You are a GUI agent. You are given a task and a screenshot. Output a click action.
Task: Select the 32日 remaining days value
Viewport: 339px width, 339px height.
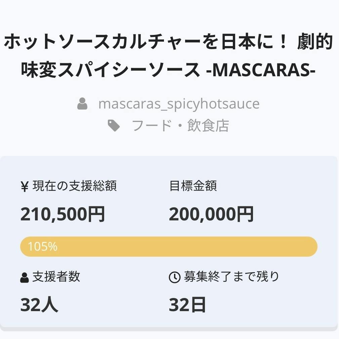(x=187, y=305)
